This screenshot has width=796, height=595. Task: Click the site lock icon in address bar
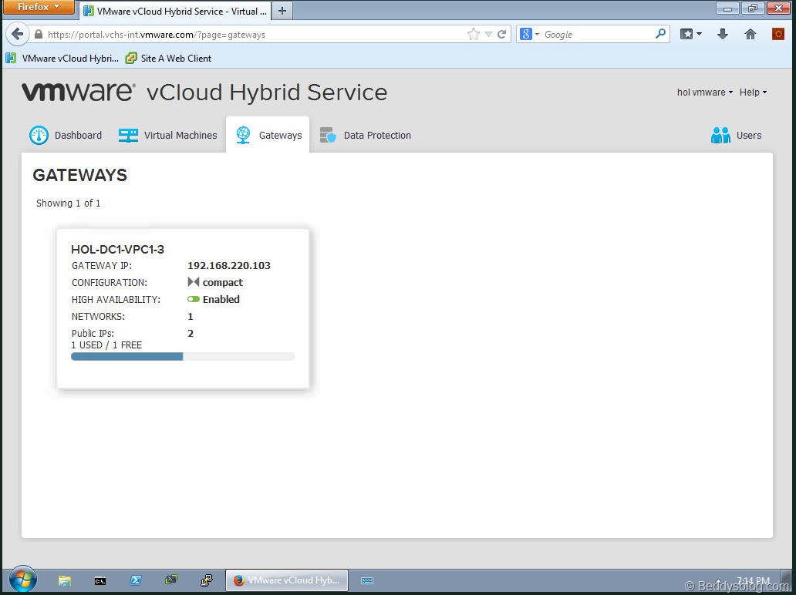pos(39,35)
